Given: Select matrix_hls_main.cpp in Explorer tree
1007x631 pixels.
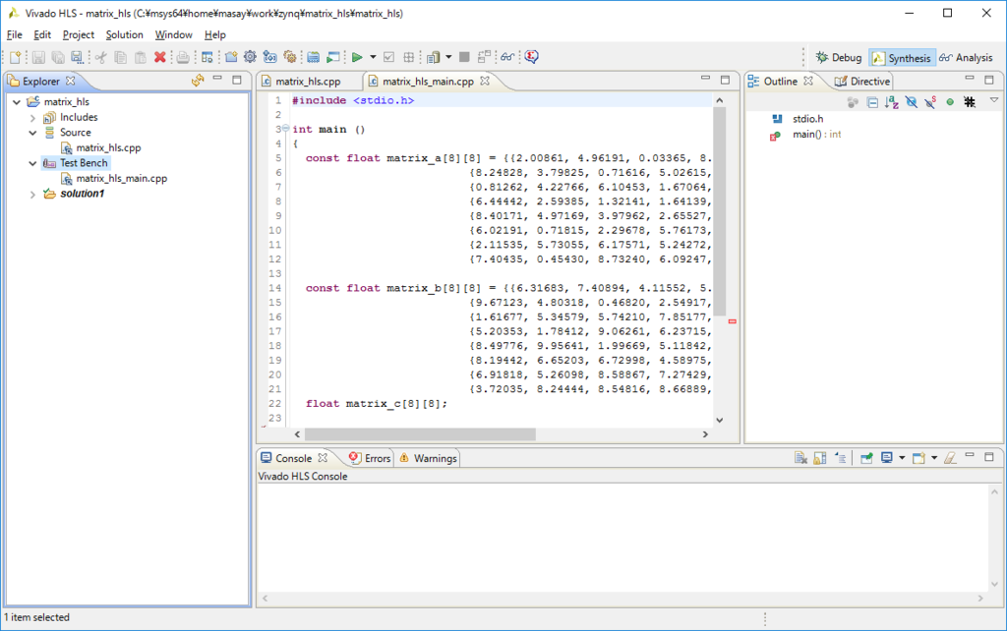Looking at the screenshot, I should pos(121,179).
